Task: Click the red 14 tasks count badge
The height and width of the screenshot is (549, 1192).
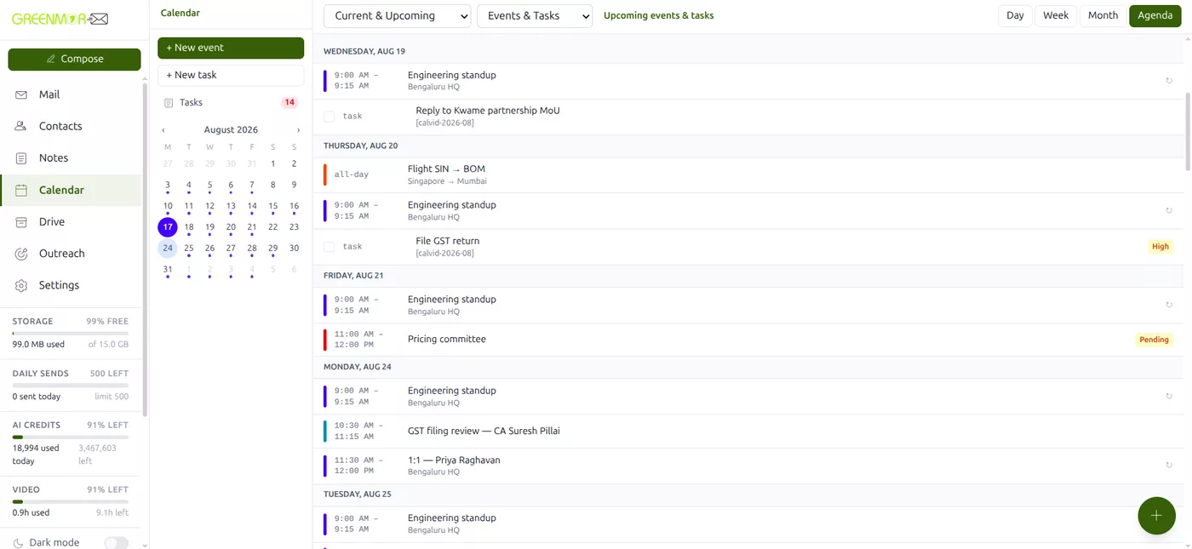Action: 289,103
